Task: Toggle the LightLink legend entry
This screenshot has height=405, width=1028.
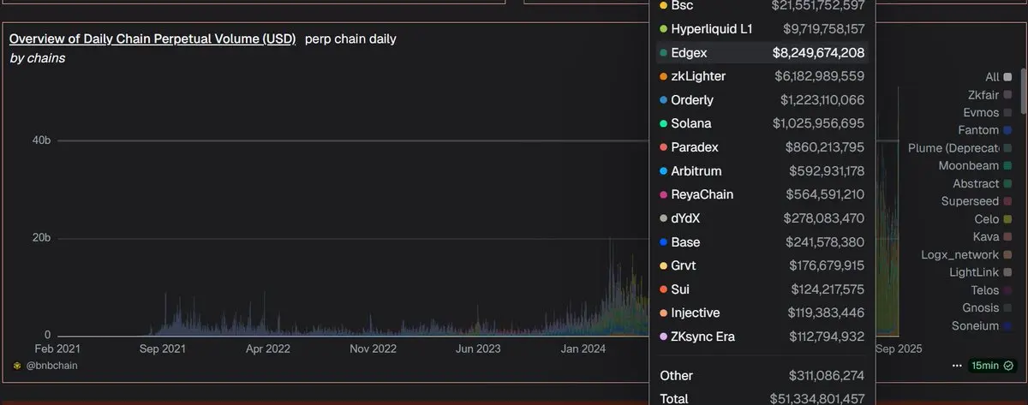Action: pyautogui.click(x=982, y=271)
